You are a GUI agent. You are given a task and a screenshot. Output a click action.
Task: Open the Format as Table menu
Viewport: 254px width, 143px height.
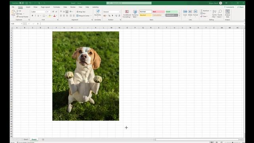(x=135, y=14)
